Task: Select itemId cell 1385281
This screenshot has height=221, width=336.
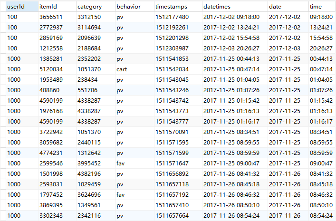Action: click(x=57, y=59)
